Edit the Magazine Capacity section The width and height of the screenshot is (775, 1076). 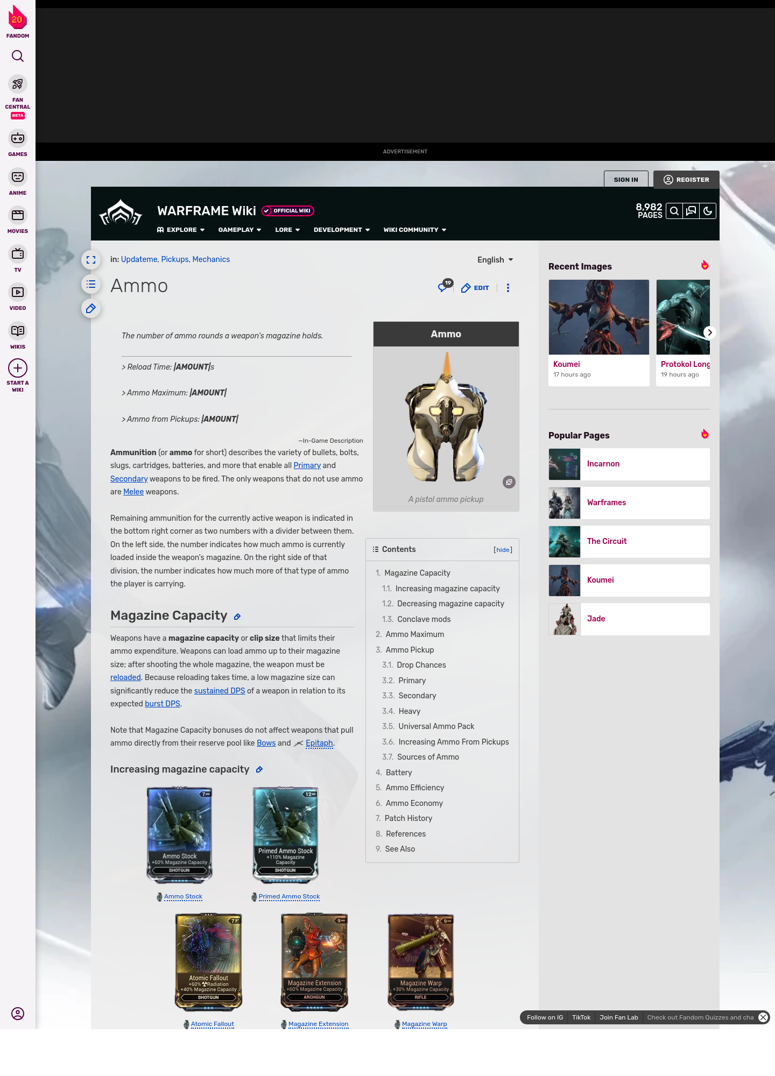pyautogui.click(x=237, y=617)
